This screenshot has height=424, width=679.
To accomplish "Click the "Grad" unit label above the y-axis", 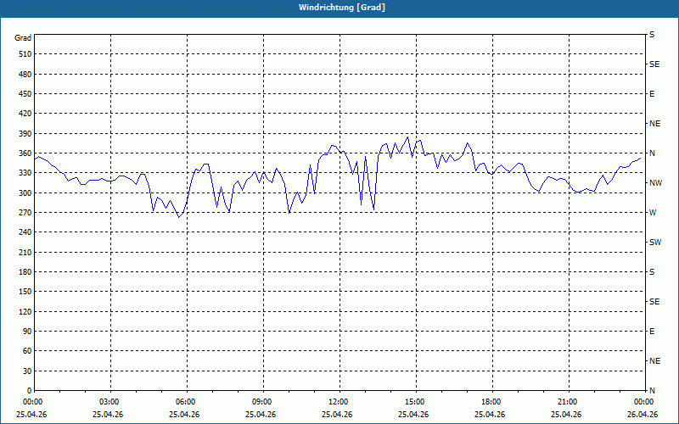I will 23,38.
